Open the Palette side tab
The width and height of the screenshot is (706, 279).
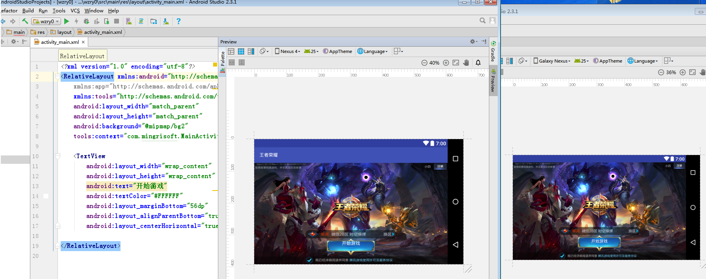(x=223, y=62)
